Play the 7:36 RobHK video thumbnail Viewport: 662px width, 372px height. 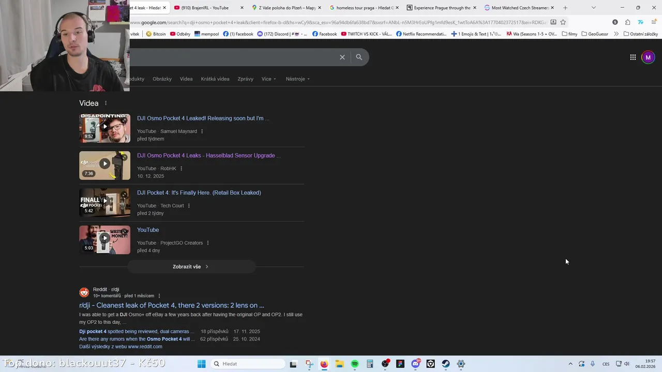point(104,165)
